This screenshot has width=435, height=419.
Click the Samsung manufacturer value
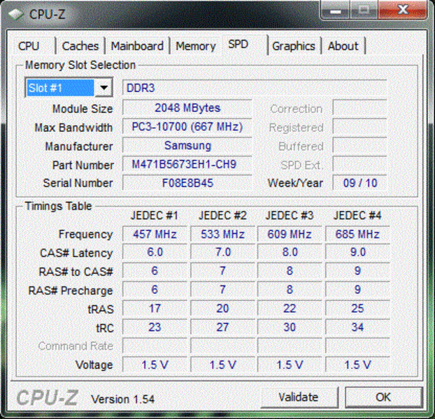[187, 146]
